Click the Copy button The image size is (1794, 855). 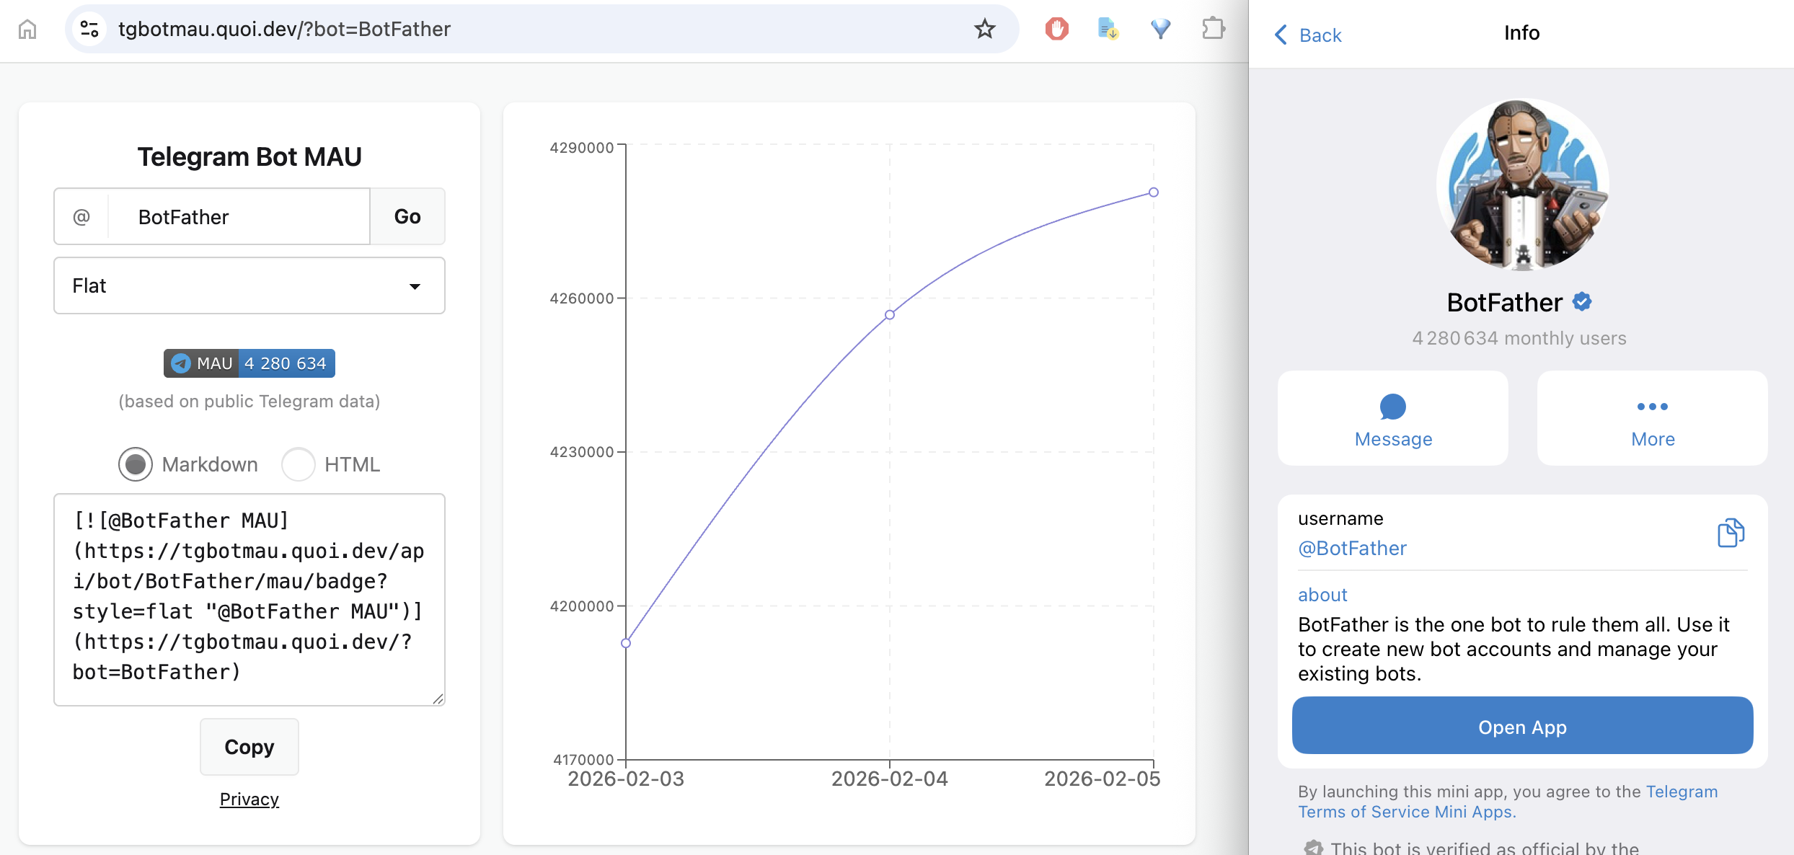click(x=249, y=747)
